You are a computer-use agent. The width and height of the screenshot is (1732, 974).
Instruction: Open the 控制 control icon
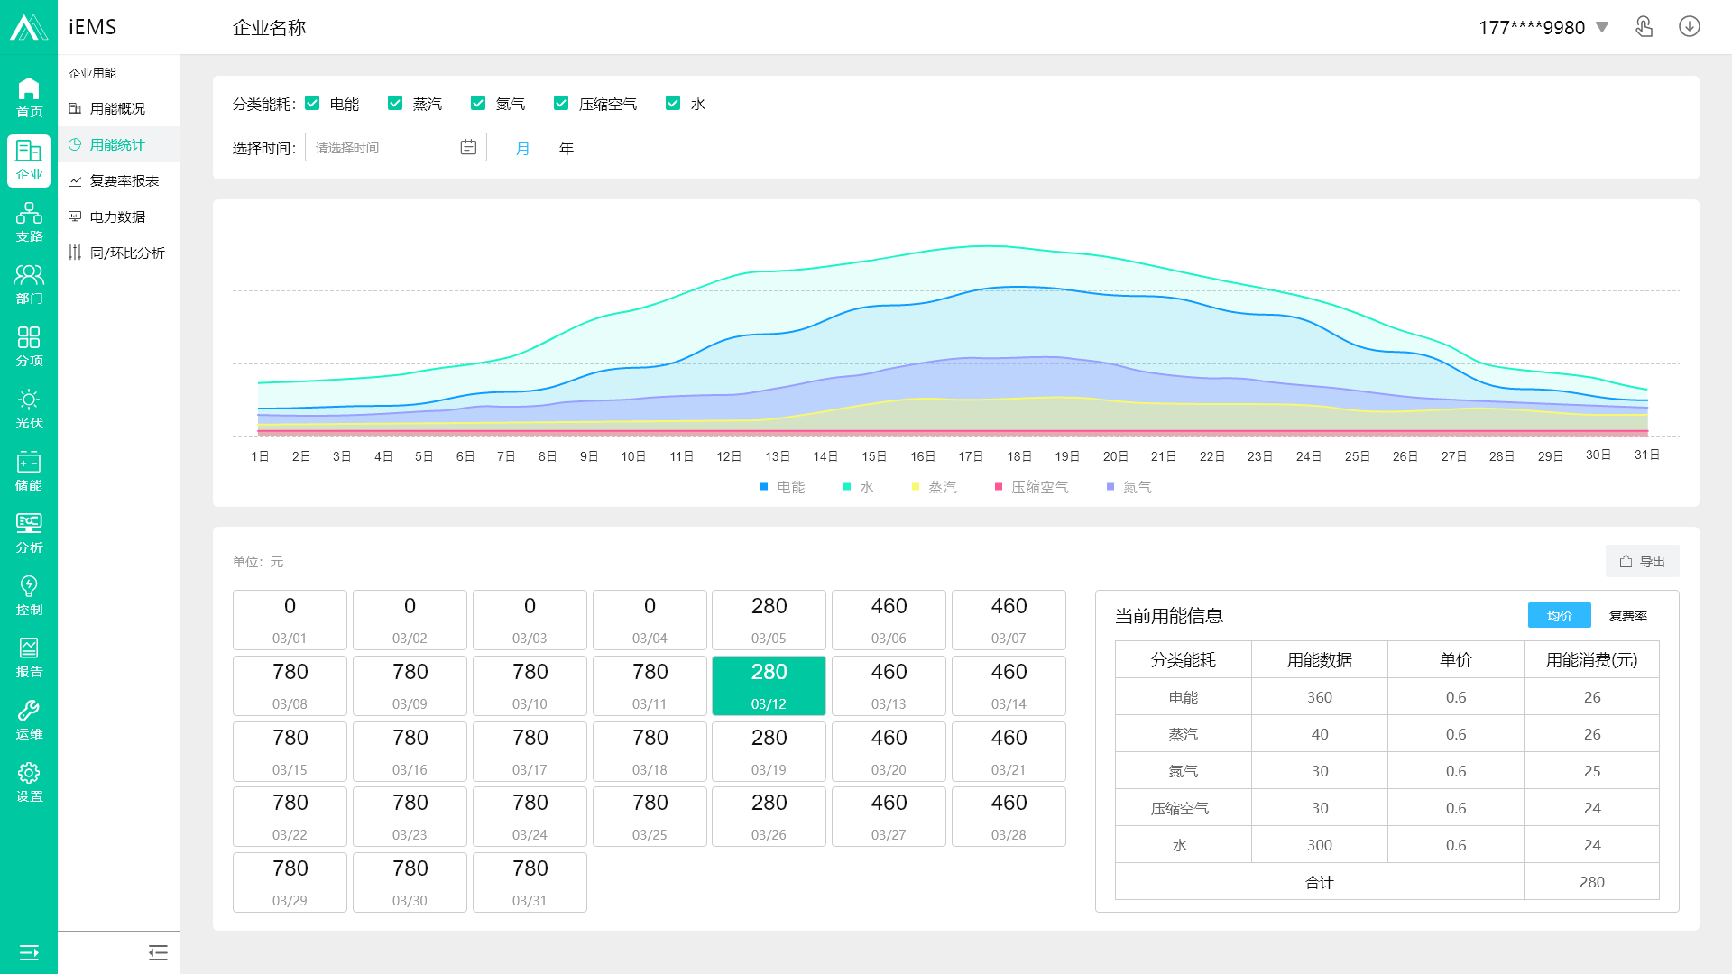pyautogui.click(x=29, y=595)
